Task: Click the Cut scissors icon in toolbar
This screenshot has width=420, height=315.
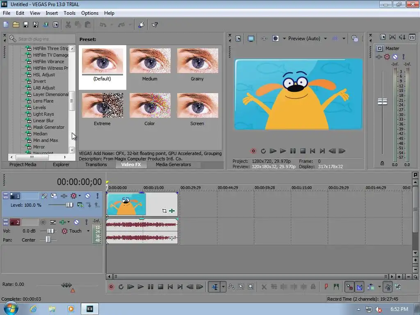Action: tap(68, 25)
